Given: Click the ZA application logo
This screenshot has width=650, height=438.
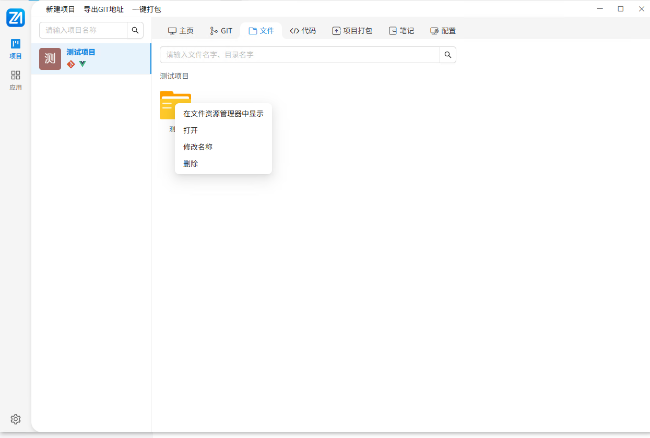Looking at the screenshot, I should [x=16, y=17].
